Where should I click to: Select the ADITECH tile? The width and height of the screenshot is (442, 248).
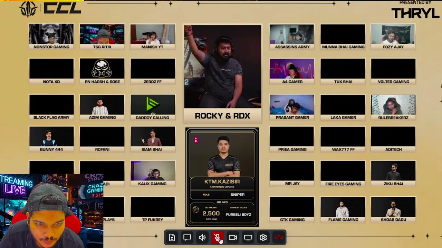point(393,139)
